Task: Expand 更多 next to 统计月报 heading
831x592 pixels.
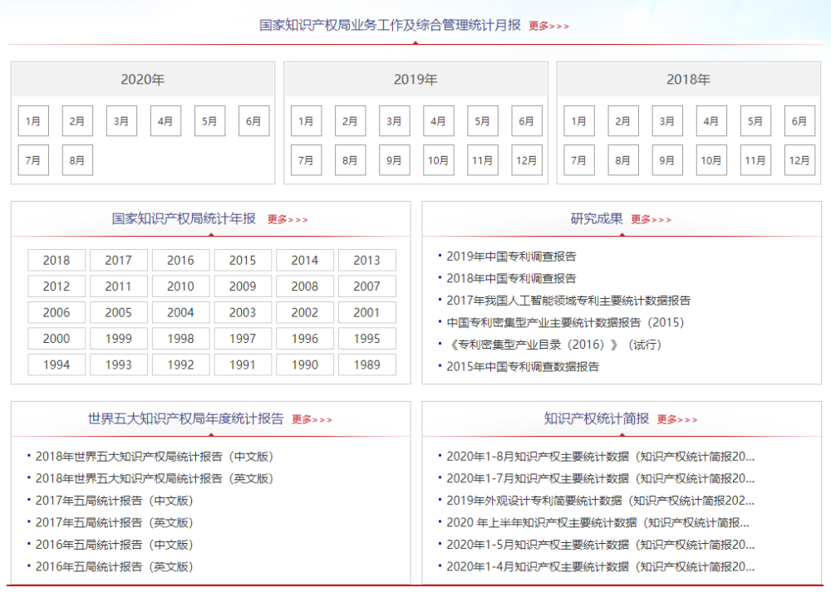Action: click(548, 26)
